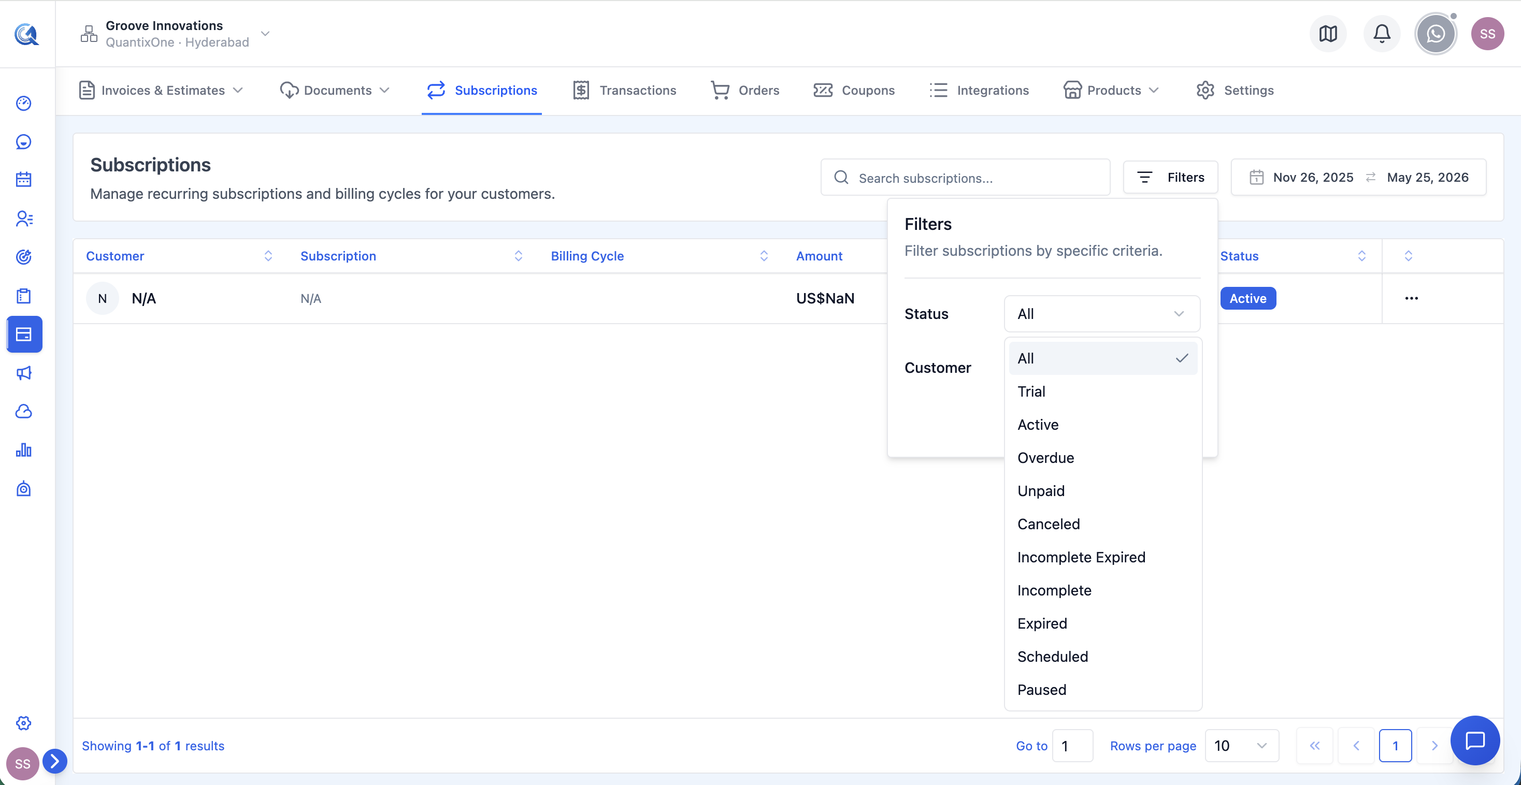Select Canceled status option
1521x785 pixels.
1103,524
